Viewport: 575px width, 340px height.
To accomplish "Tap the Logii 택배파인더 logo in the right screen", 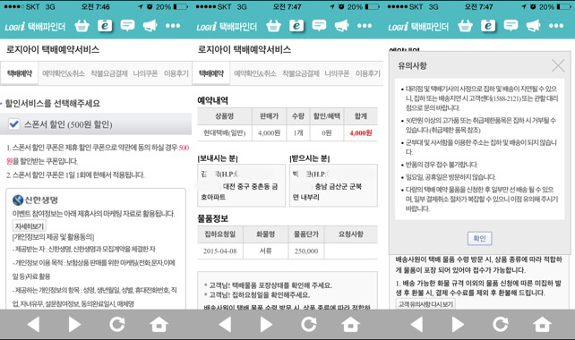I will pyautogui.click(x=418, y=26).
